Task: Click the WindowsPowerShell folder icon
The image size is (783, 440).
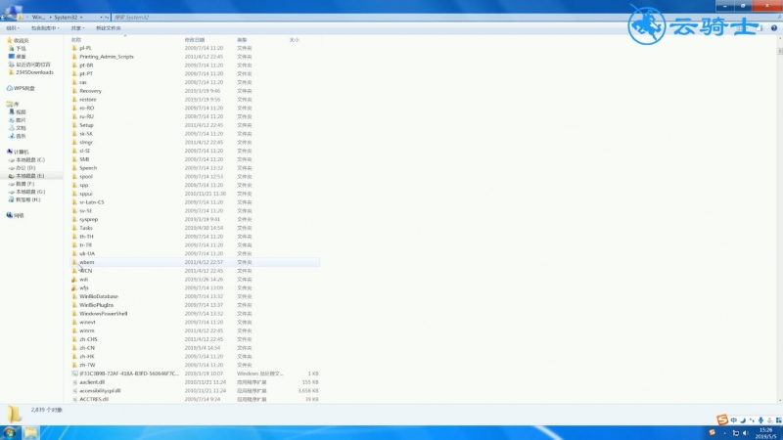Action: point(75,314)
